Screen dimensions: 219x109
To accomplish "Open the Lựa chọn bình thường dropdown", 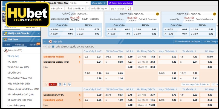I will coord(188,41).
